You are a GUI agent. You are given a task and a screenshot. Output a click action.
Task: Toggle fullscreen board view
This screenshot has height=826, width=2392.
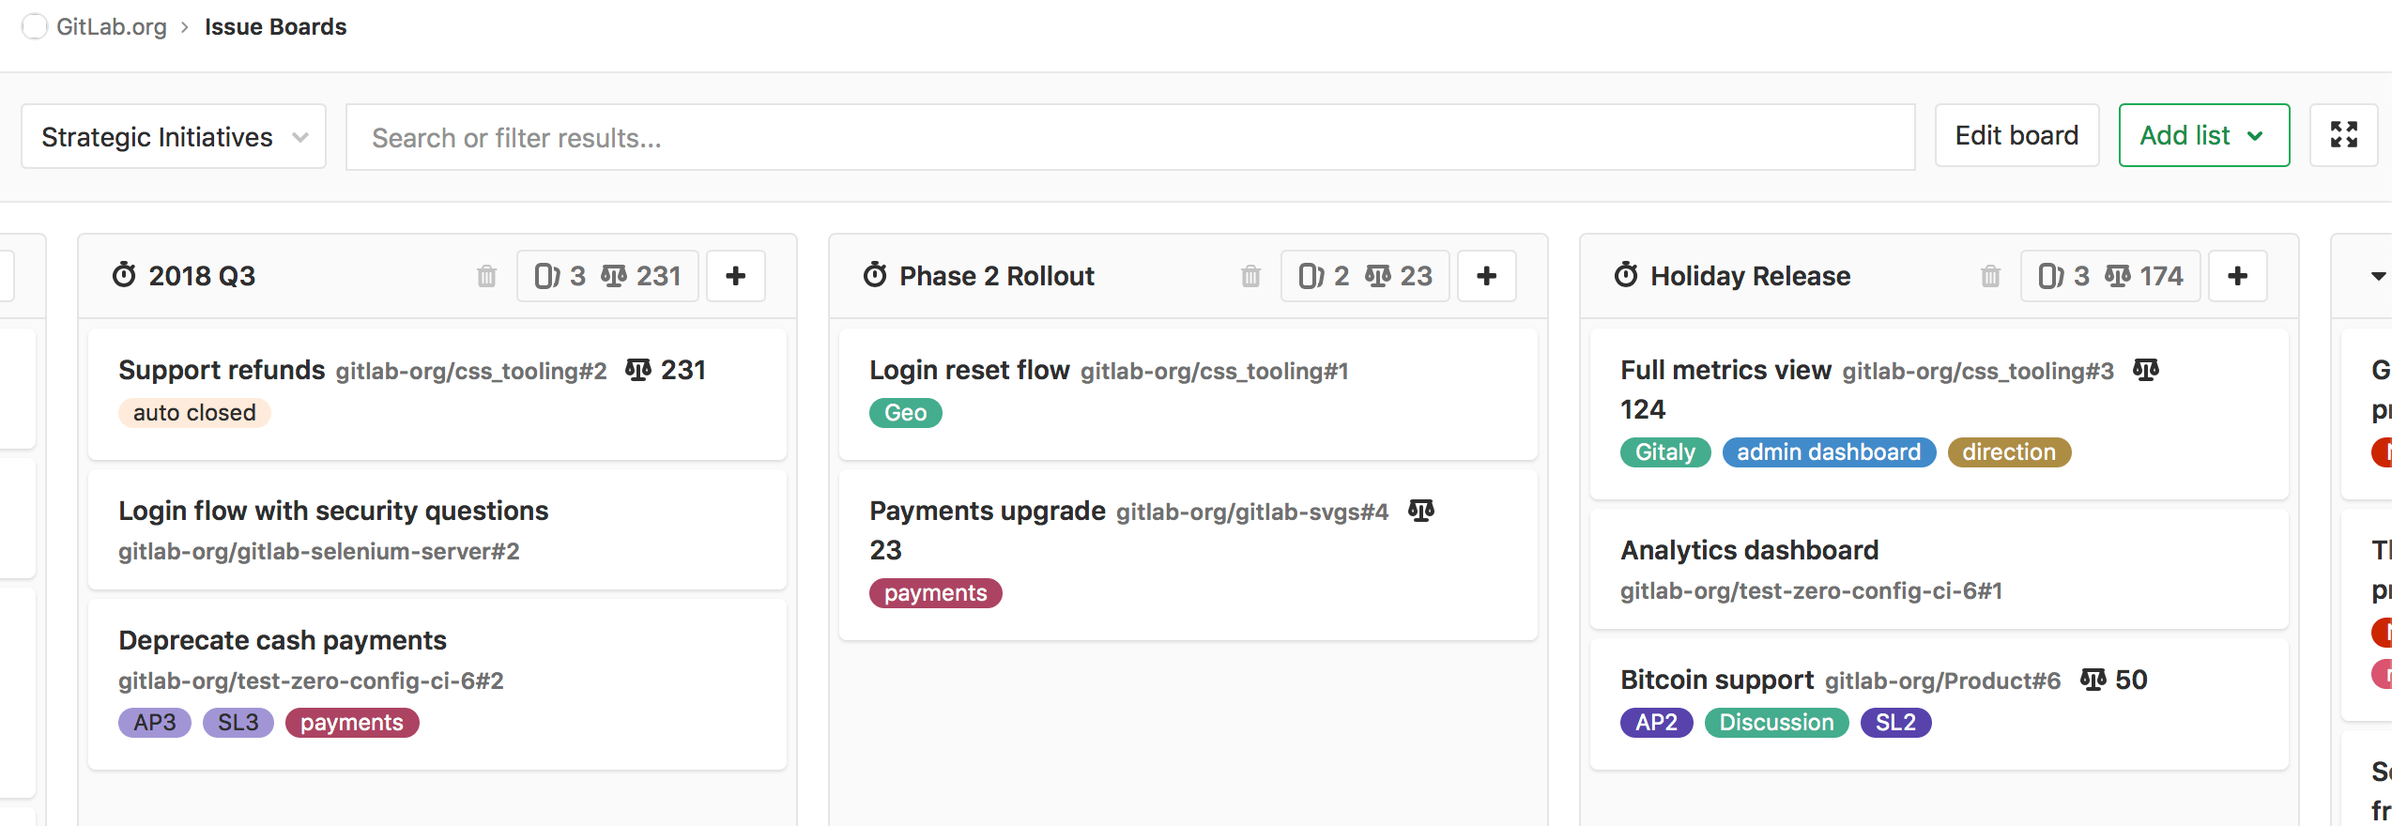[x=2343, y=135]
